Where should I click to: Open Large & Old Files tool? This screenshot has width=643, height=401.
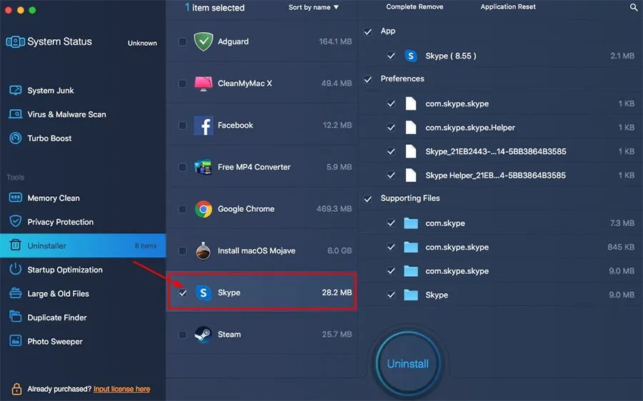click(58, 294)
